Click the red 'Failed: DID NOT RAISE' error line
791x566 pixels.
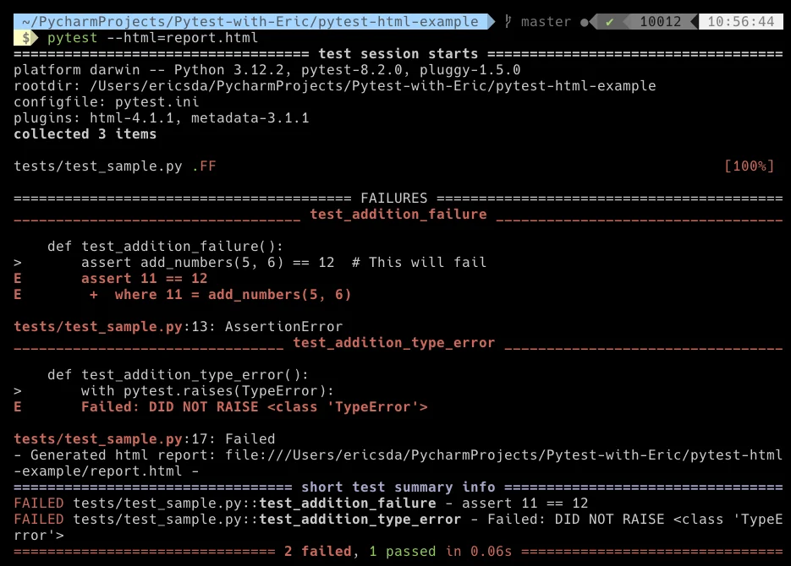[255, 407]
